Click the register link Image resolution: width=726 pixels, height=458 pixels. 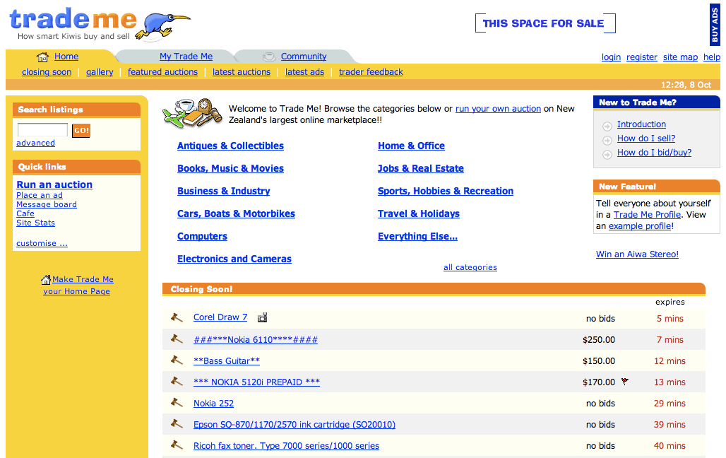642,57
